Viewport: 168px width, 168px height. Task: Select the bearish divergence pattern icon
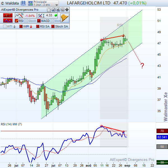[8, 15]
